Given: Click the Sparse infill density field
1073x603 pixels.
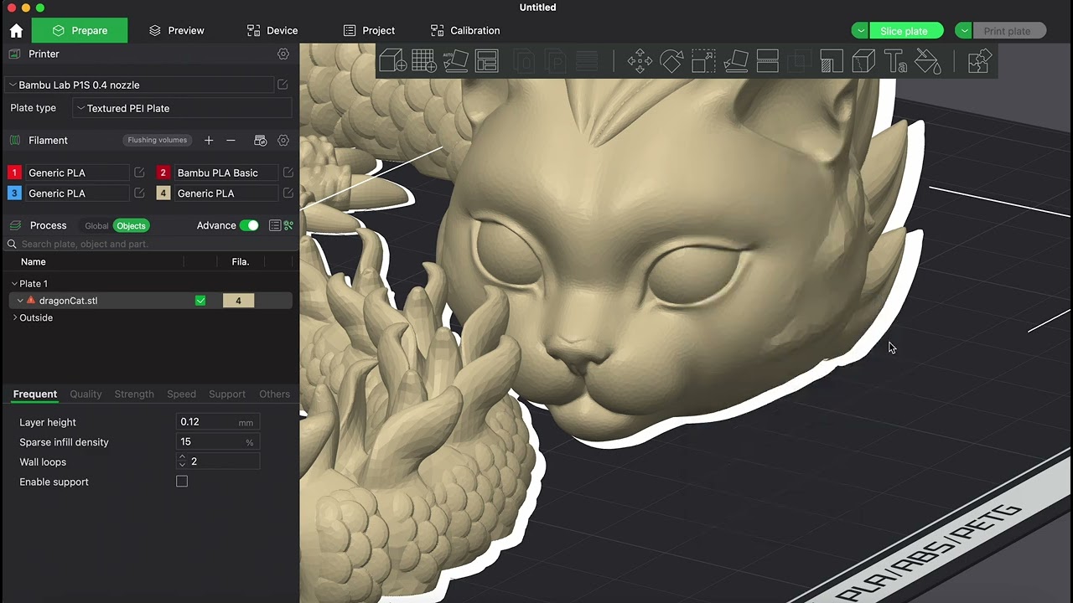Looking at the screenshot, I should [x=217, y=442].
